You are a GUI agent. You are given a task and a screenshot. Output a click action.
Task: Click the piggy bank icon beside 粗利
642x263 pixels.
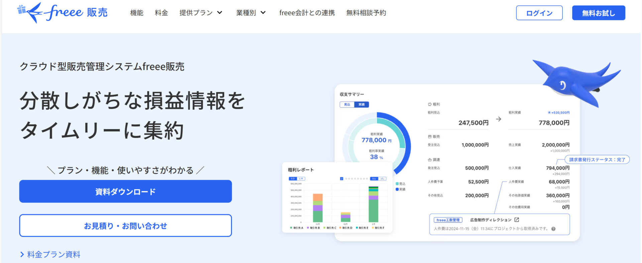(x=430, y=104)
